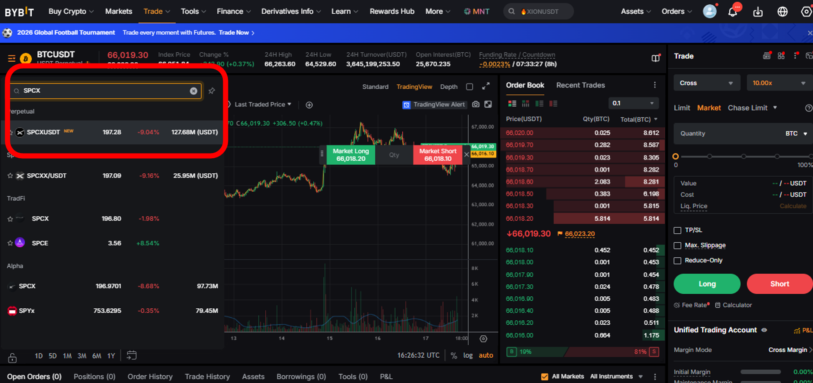Open the Cross margin mode dropdown
This screenshot has width=813, height=383.
pyautogui.click(x=707, y=83)
